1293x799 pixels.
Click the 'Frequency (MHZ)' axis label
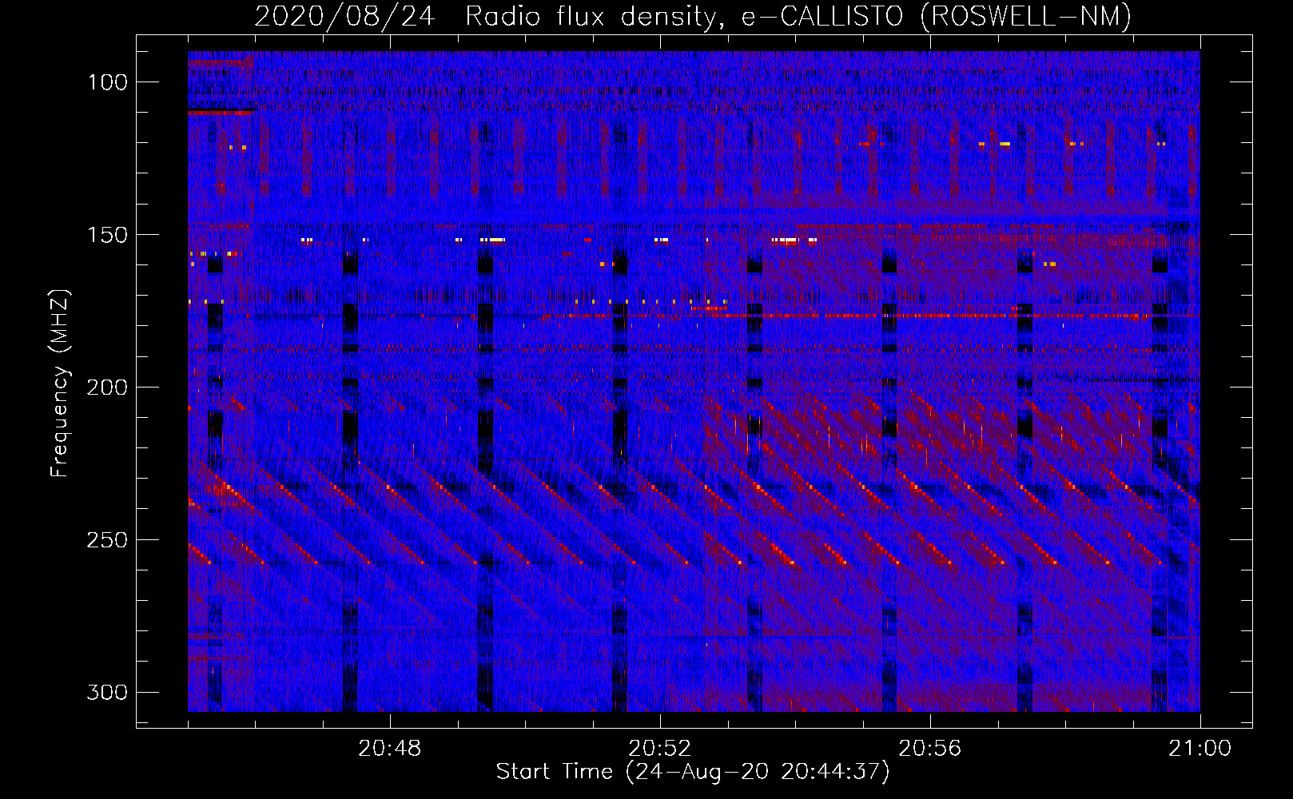point(60,384)
